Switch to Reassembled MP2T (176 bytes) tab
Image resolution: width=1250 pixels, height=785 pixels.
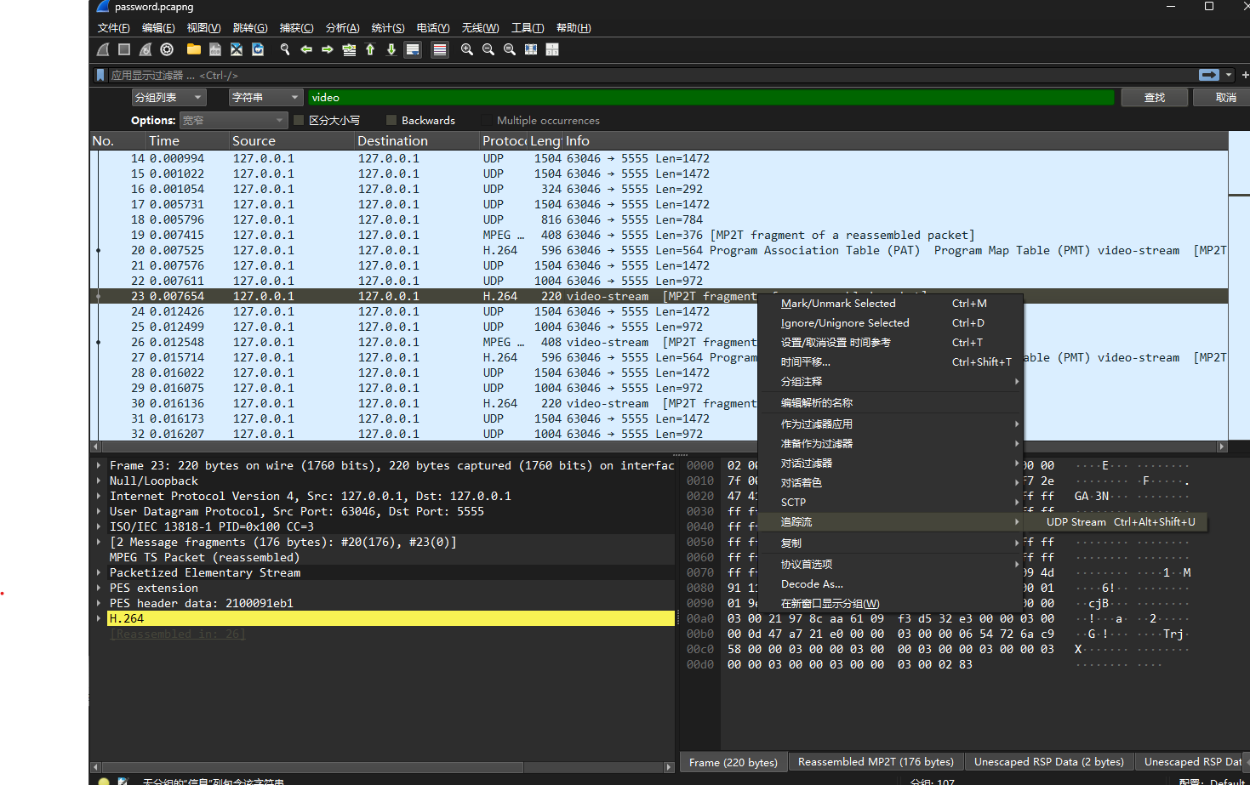click(x=876, y=762)
